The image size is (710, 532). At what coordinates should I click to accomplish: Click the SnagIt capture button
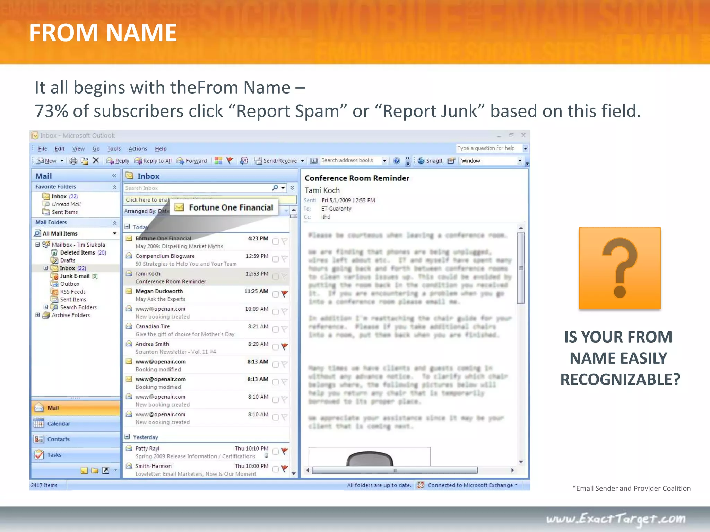coord(430,161)
